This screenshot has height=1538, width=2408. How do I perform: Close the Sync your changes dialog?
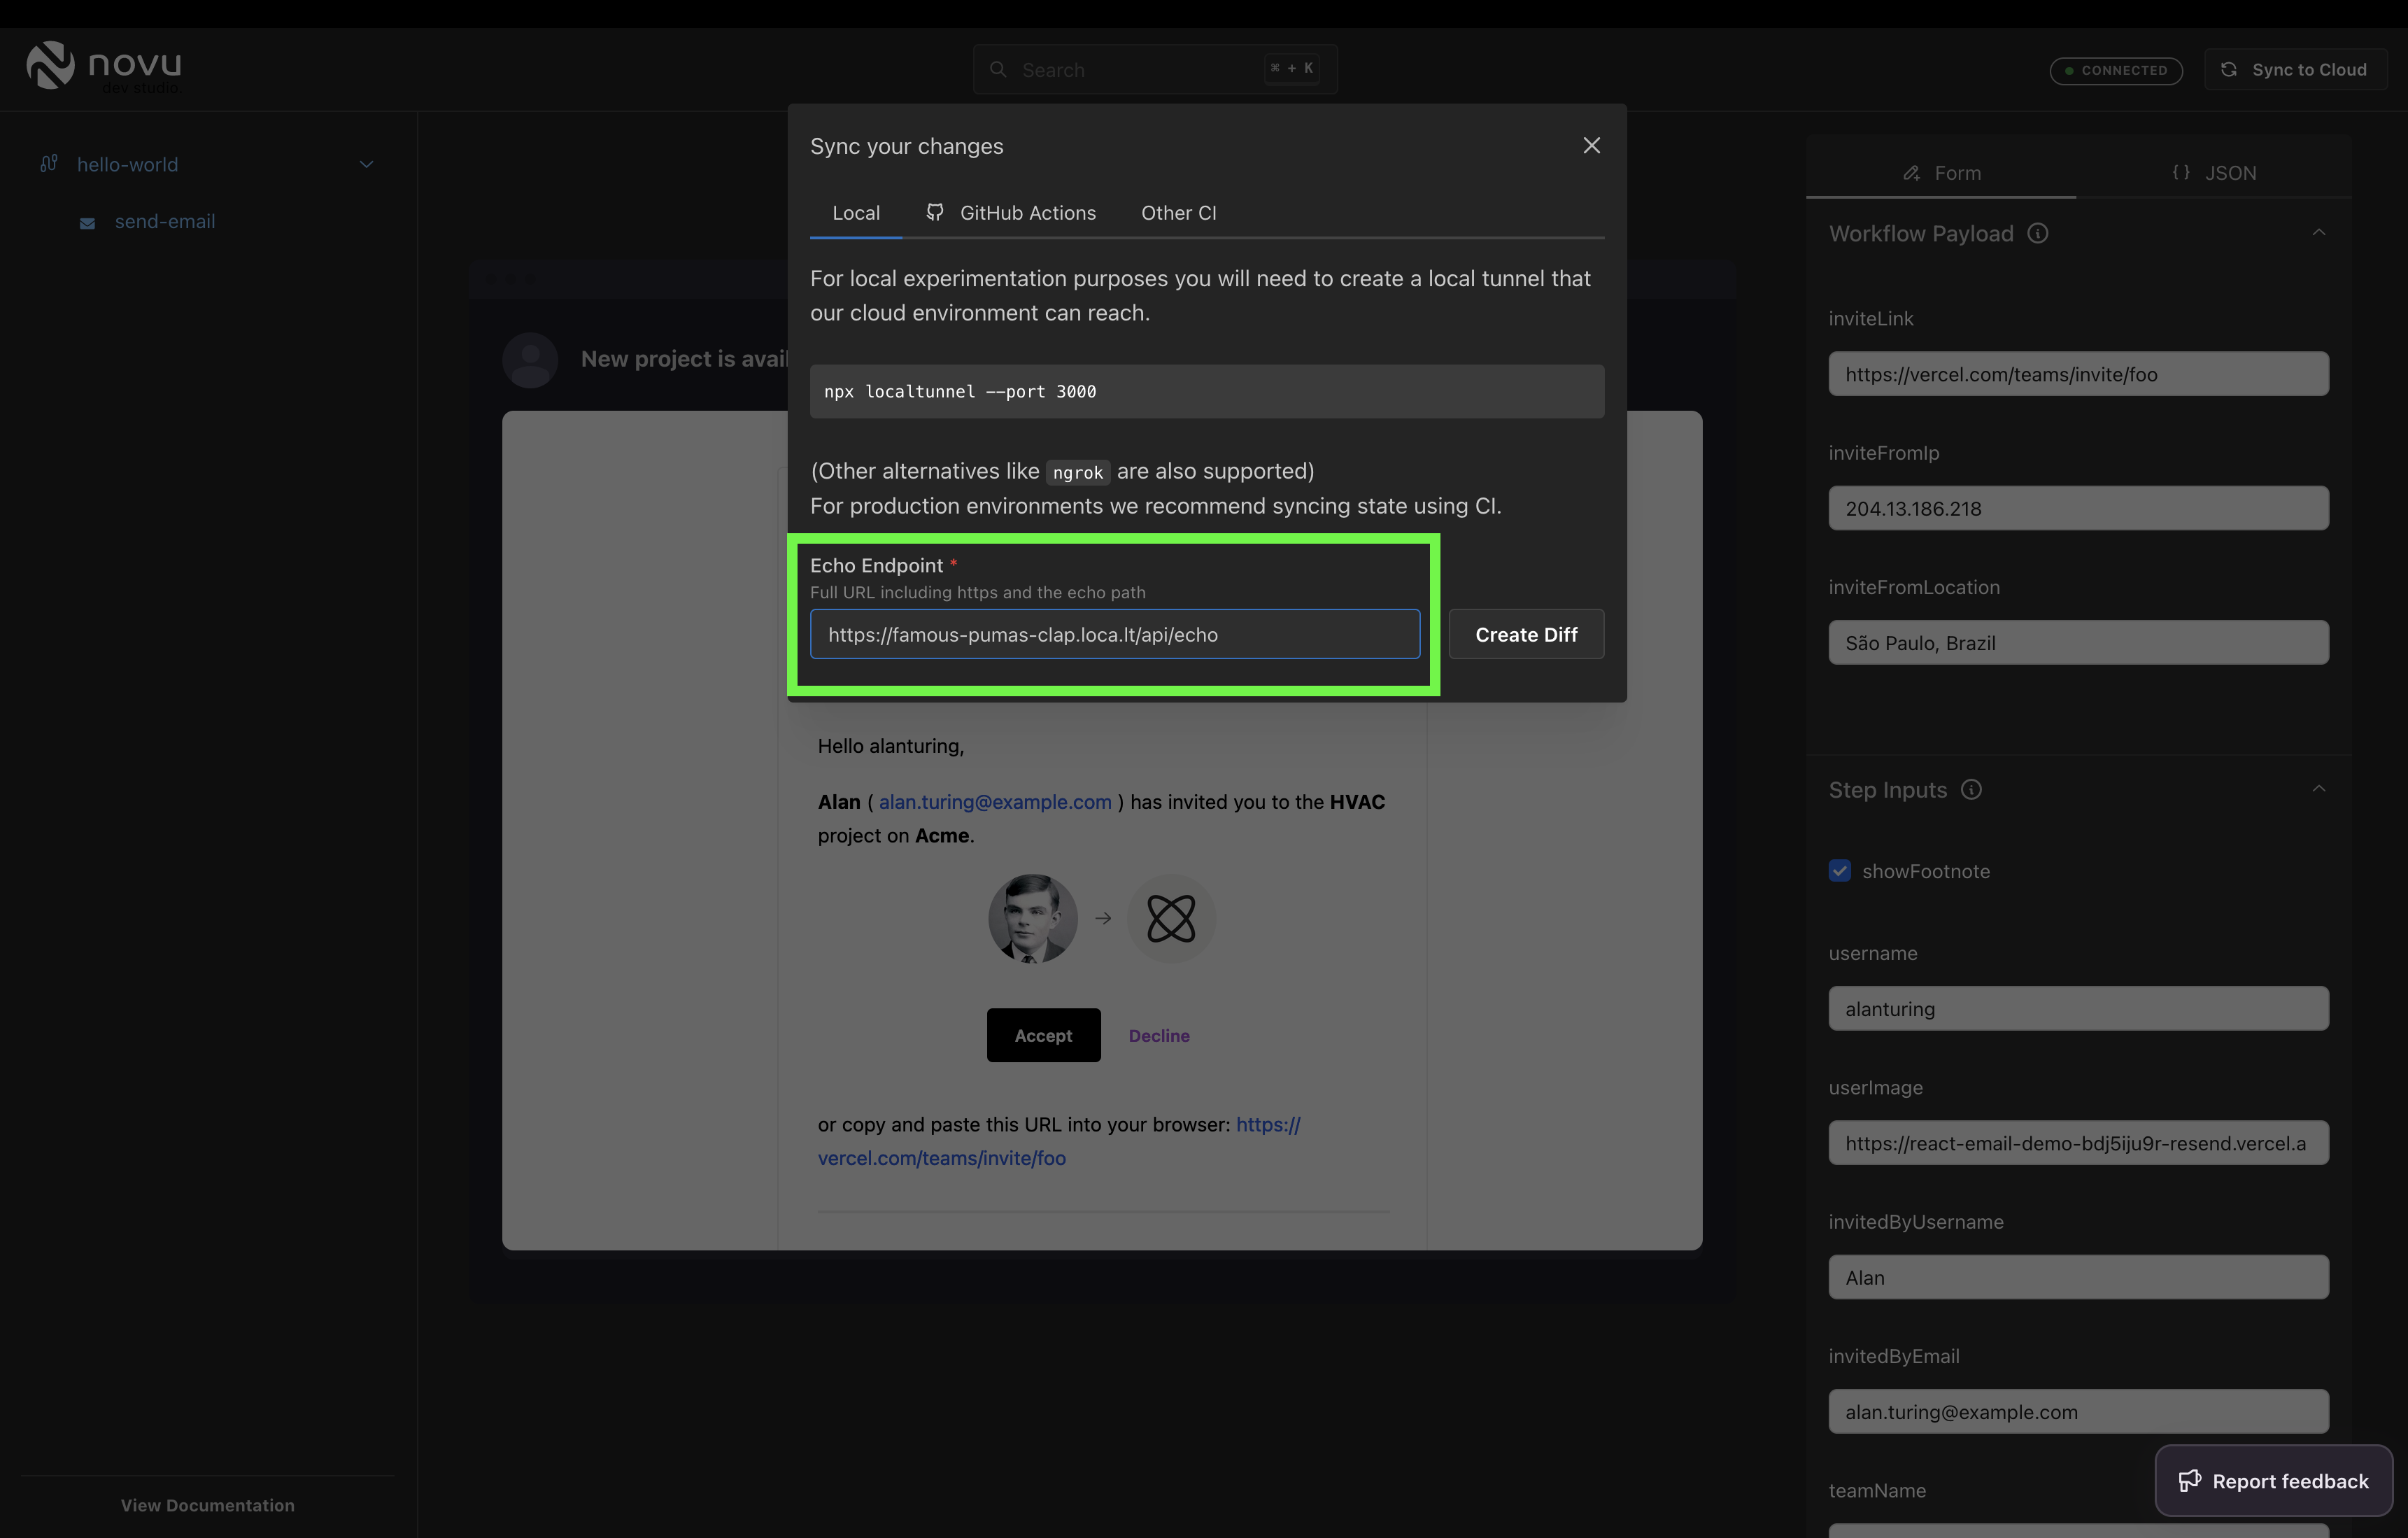pyautogui.click(x=1591, y=146)
